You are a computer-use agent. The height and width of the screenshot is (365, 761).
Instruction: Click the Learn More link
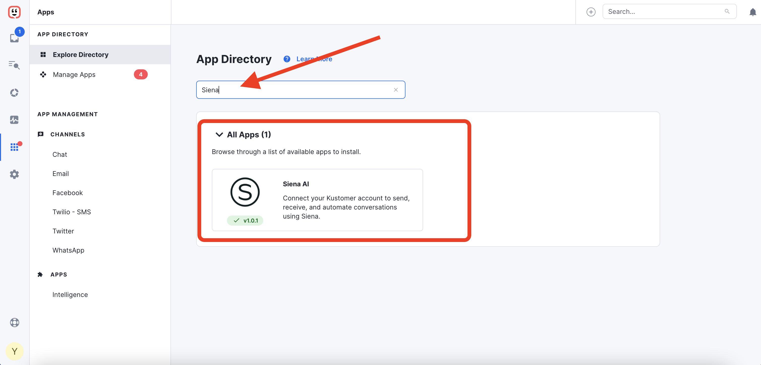coord(314,59)
